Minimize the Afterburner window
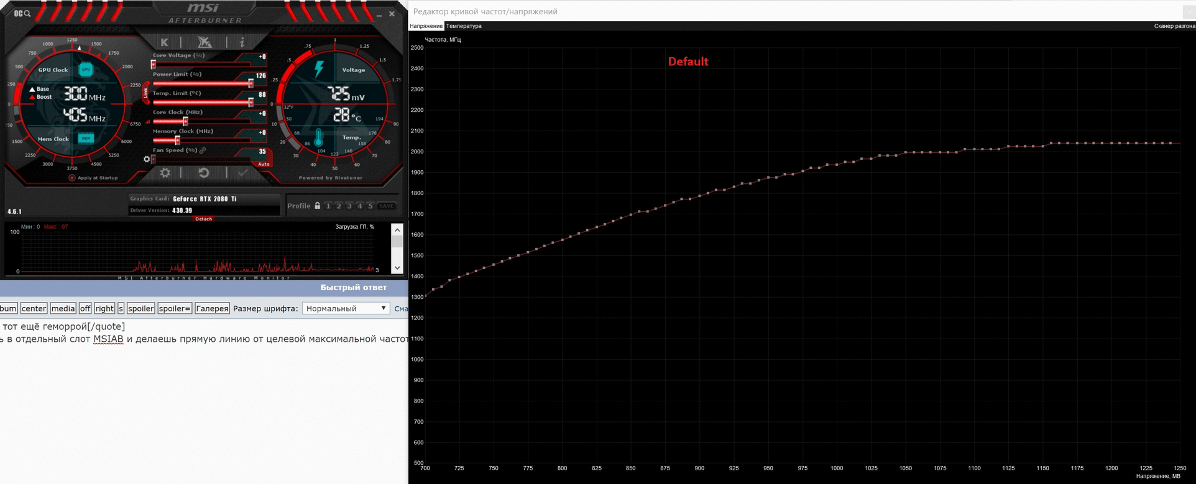This screenshot has height=484, width=1196. (379, 14)
